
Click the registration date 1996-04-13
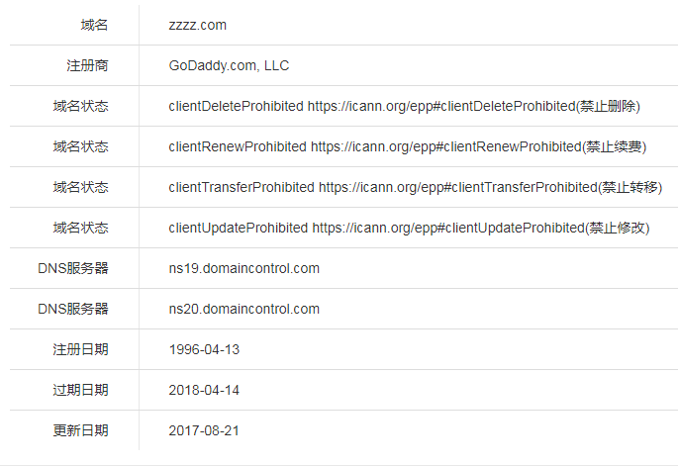204,349
